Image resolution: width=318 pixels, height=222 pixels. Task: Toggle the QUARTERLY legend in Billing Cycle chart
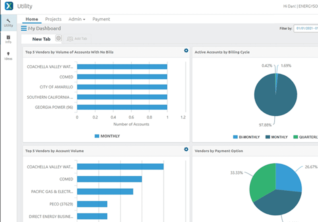[306, 137]
